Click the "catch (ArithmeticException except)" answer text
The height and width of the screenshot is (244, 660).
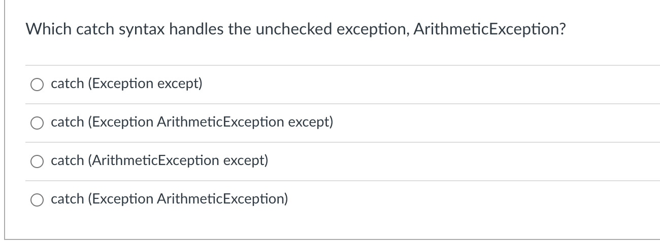[x=159, y=161]
